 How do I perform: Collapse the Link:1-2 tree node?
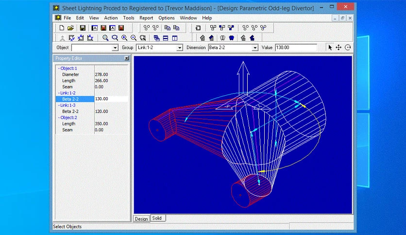coord(59,93)
